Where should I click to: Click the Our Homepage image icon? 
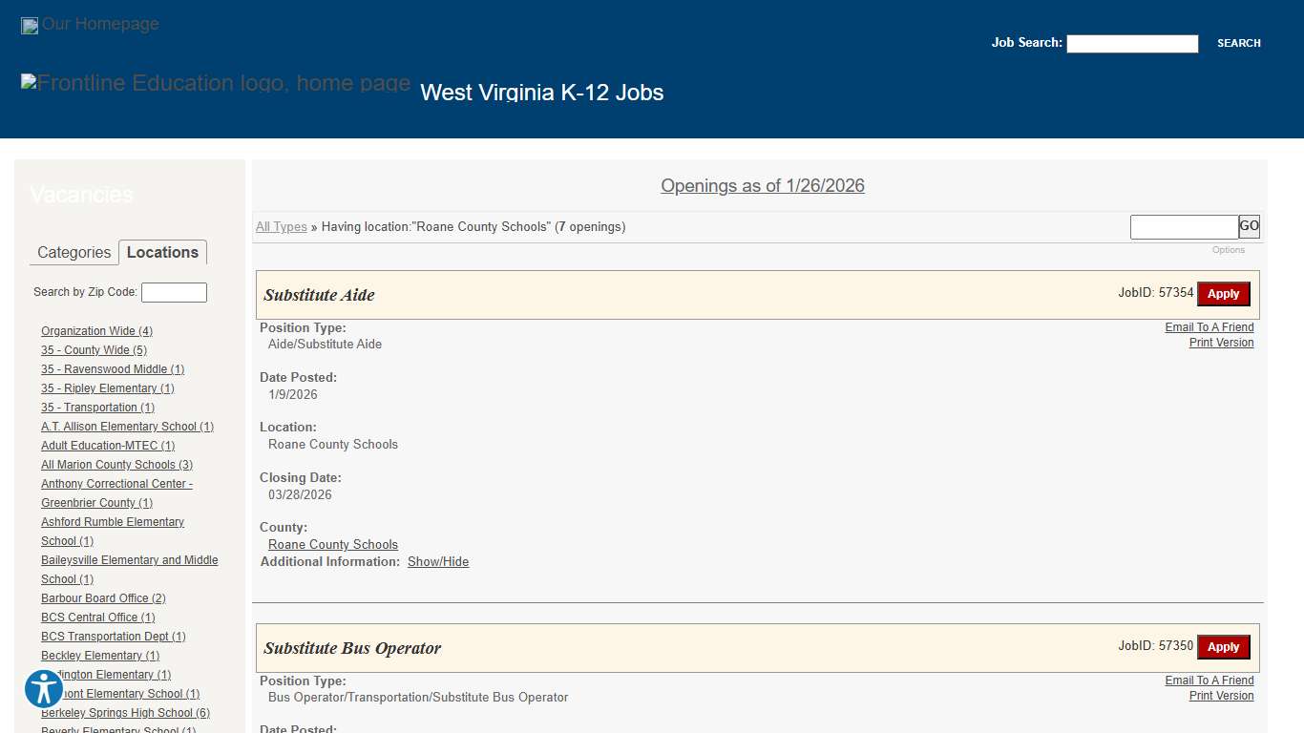31,26
